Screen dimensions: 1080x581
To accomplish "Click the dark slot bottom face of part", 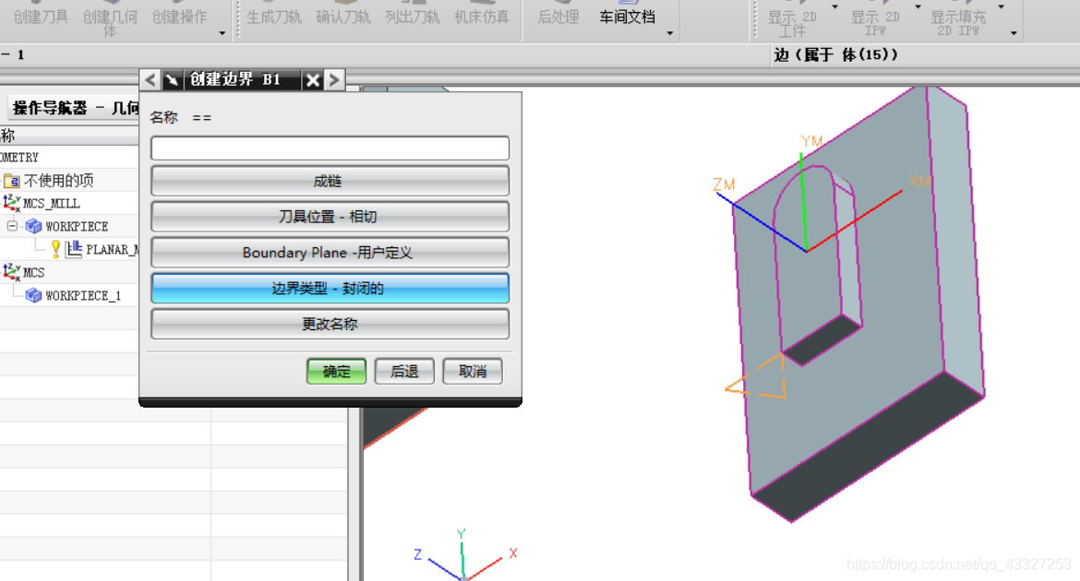I will [823, 339].
